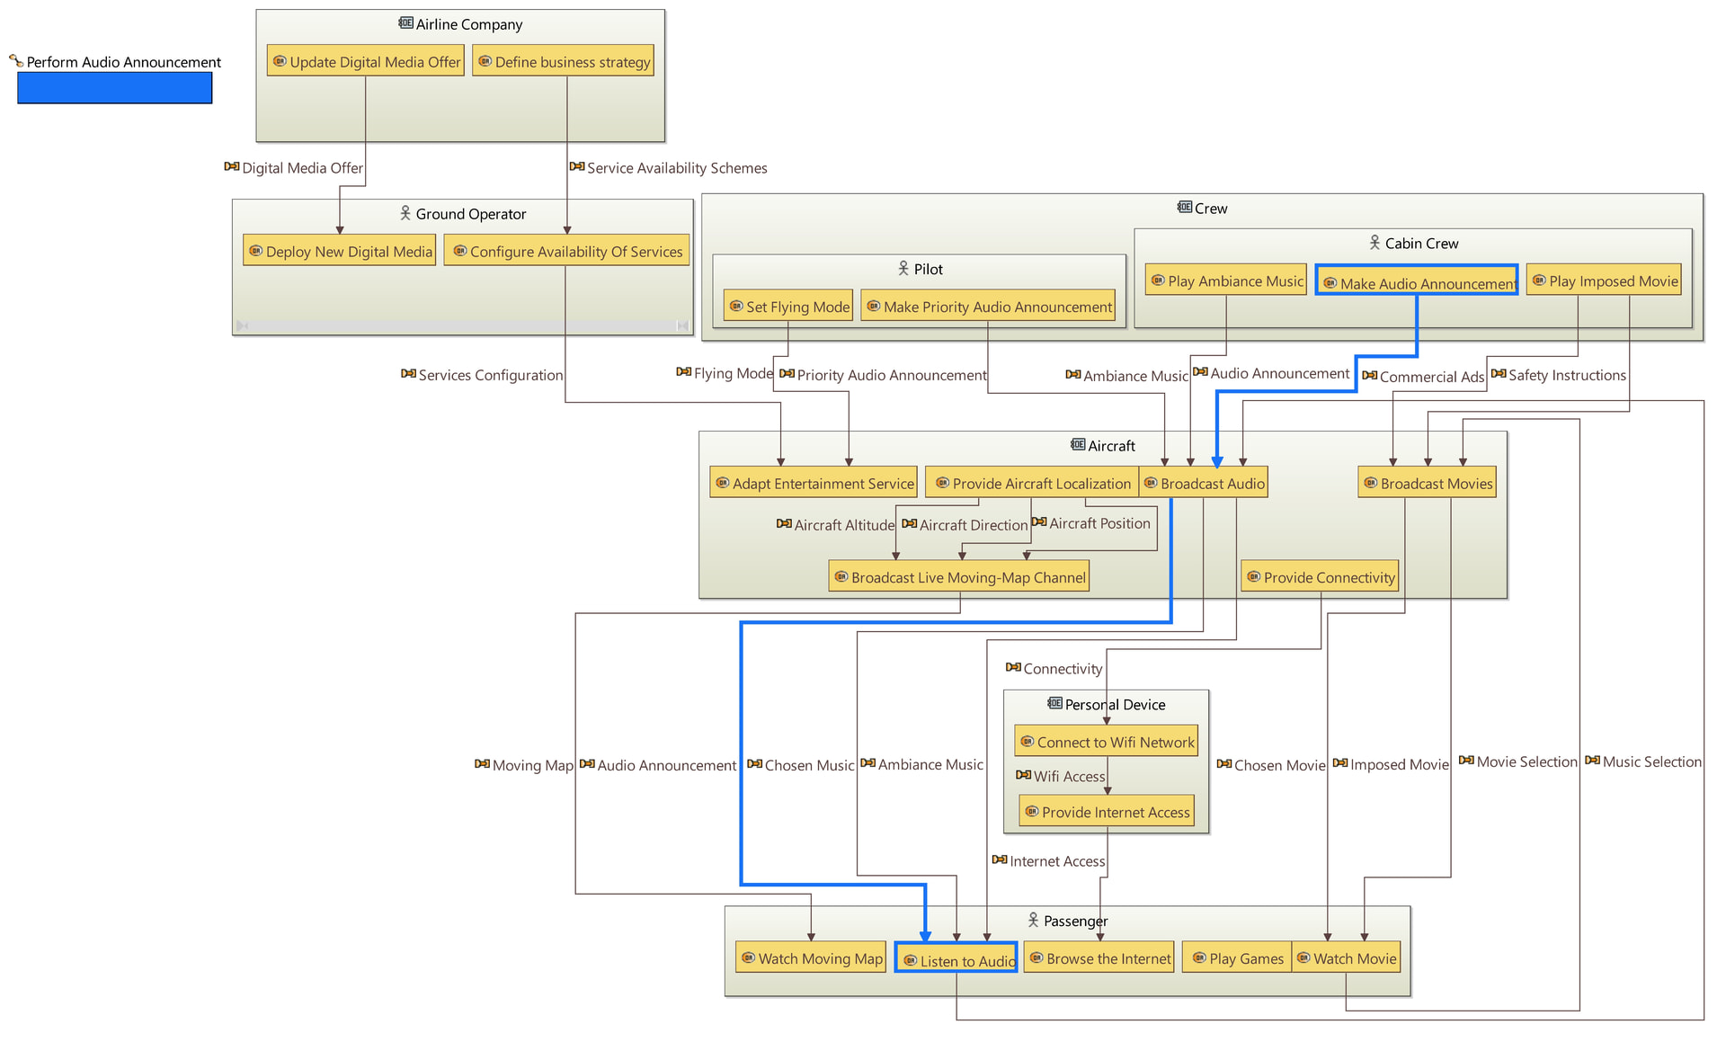The height and width of the screenshot is (1042, 1726).
Task: Click the Cabin Crew actor icon
Action: (1375, 243)
